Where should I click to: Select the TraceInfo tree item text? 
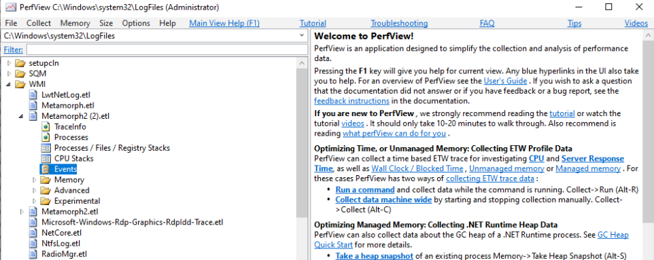click(x=70, y=127)
